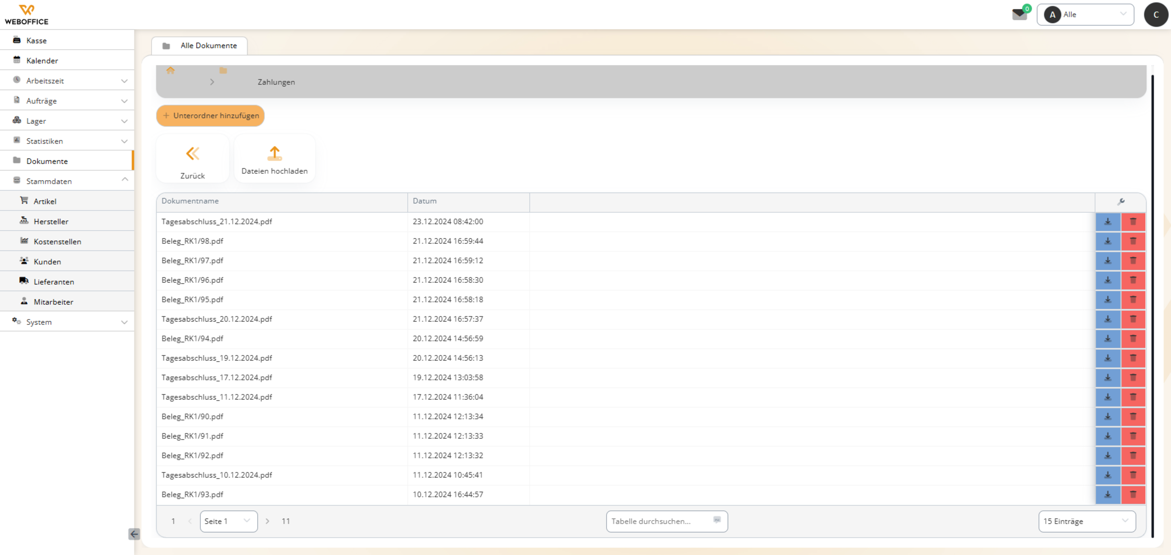Delete Tagesabschluss_19.12.2024.pdf
This screenshot has width=1171, height=555.
tap(1133, 358)
